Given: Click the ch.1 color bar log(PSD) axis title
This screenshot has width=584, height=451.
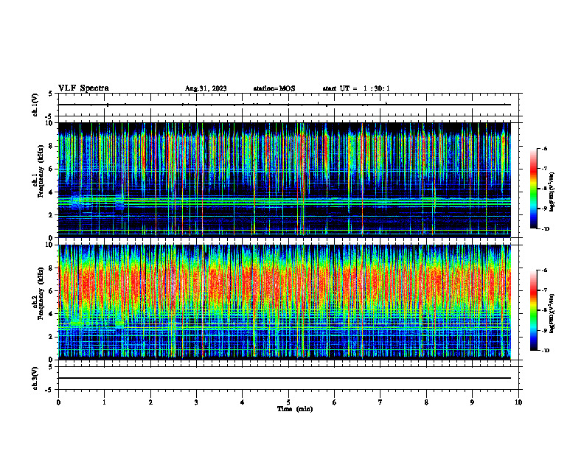Looking at the screenshot, I should pyautogui.click(x=552, y=192).
